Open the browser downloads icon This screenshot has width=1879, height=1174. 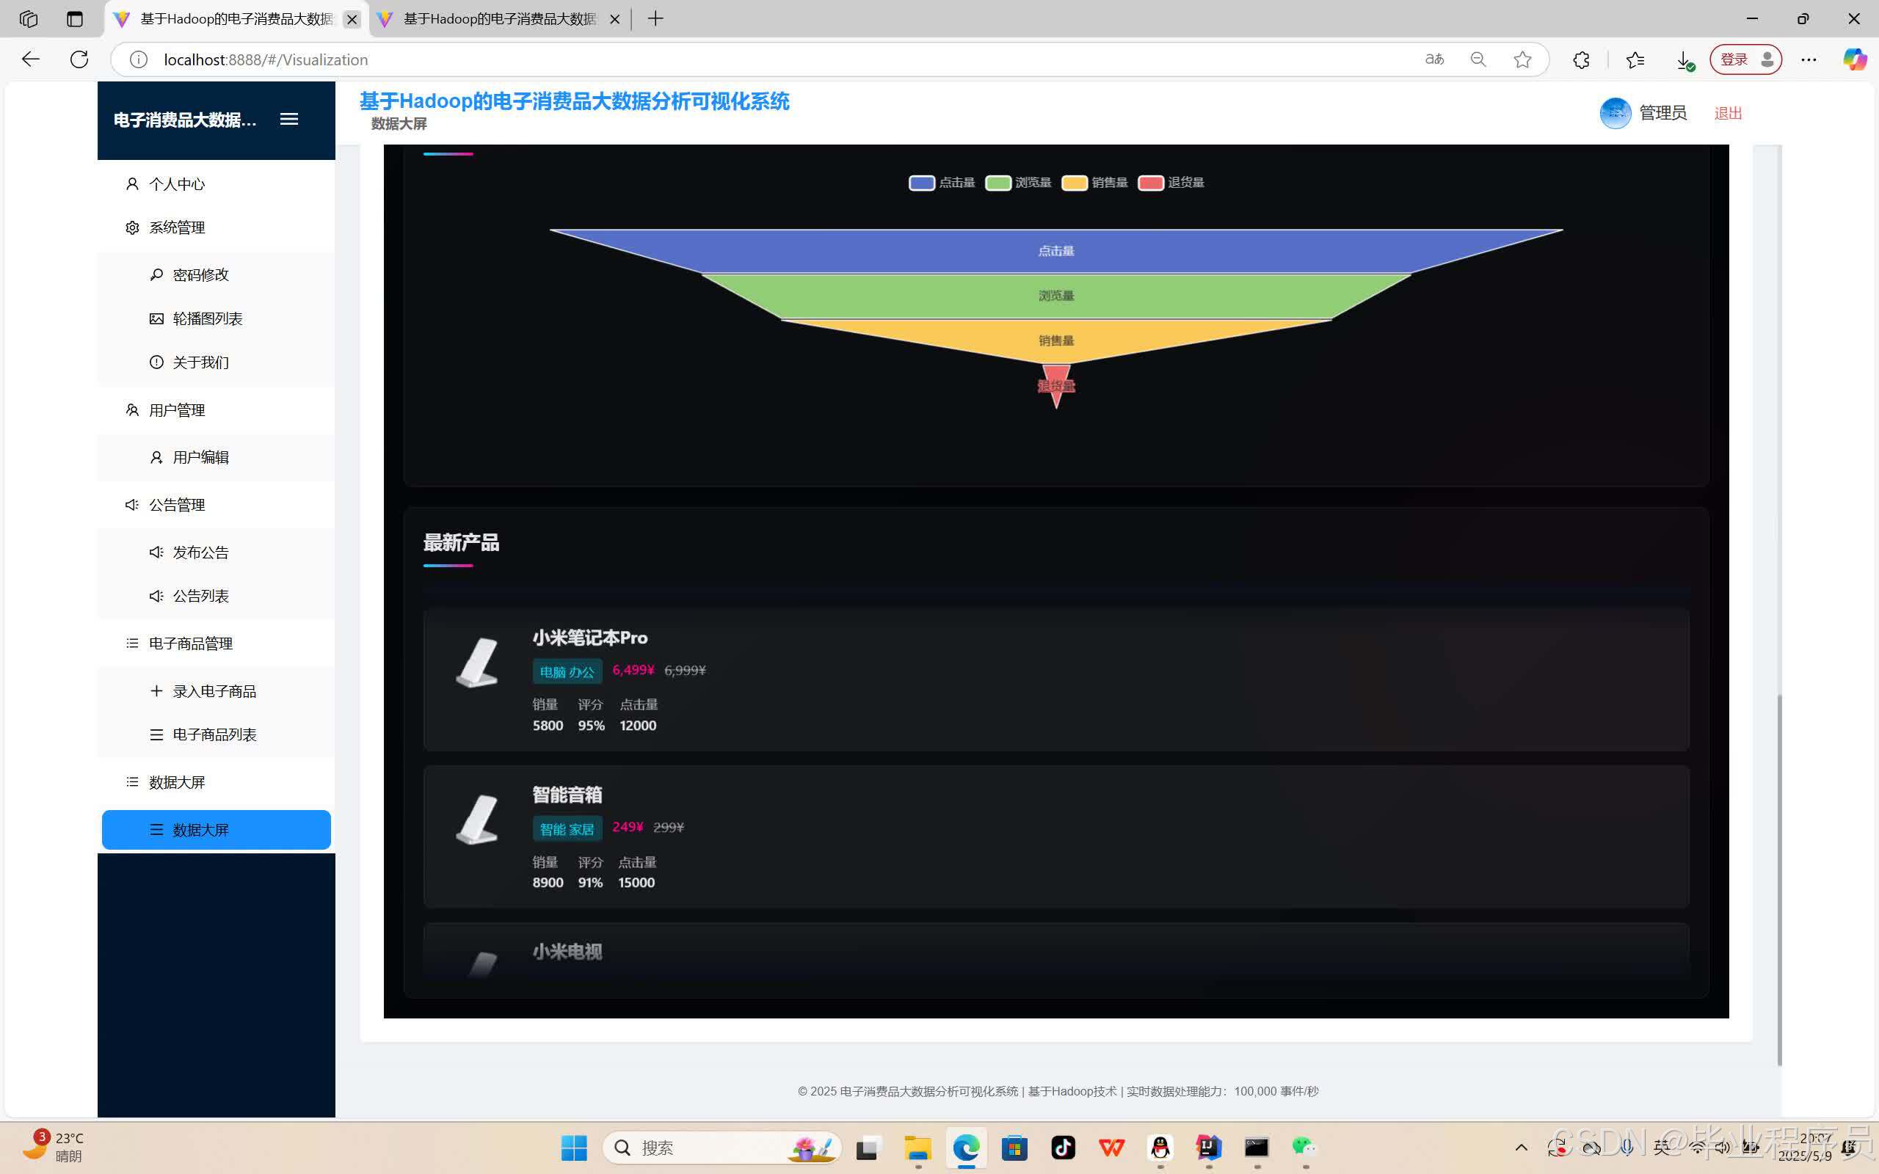[x=1684, y=59]
